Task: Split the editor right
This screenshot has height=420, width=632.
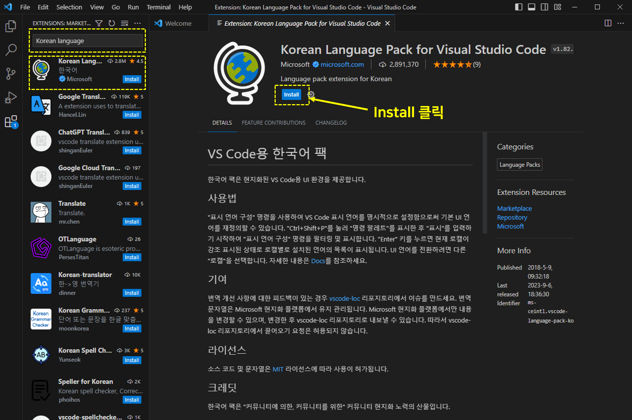Action: pos(608,23)
